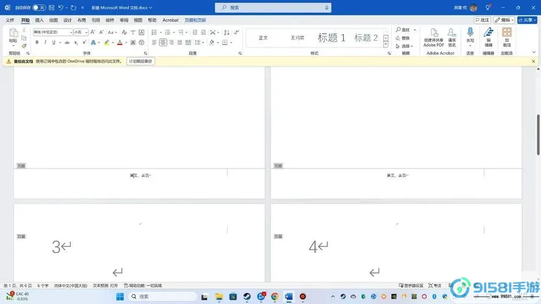Click the Share (共享) button
Screen dimensions: 541x304
coord(524,20)
